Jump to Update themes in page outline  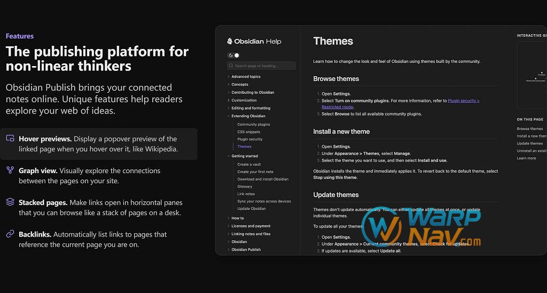[529, 143]
